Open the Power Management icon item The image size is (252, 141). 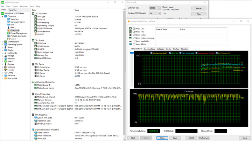9,33
